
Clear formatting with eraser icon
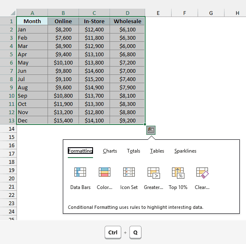[202, 178]
